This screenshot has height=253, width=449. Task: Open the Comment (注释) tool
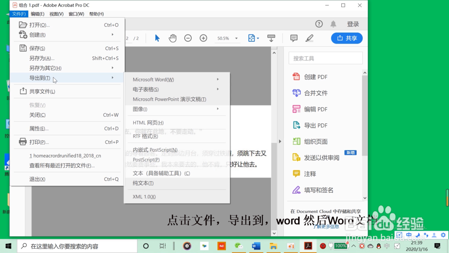click(x=304, y=174)
